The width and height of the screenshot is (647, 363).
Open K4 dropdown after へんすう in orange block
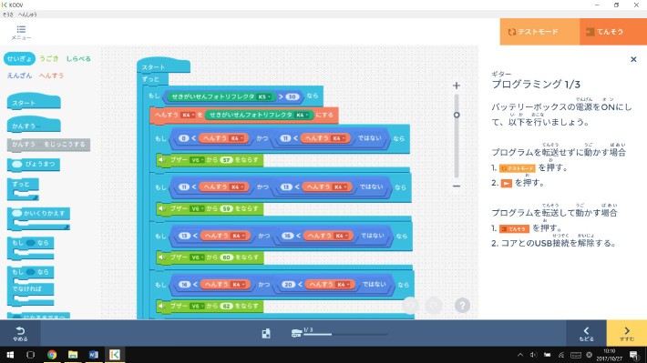(x=188, y=115)
